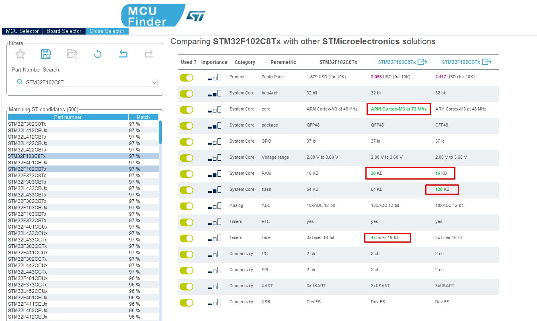This screenshot has width=537, height=321.
Task: Select STM32F103C8Tx row in candidates list
Action: pos(83,156)
